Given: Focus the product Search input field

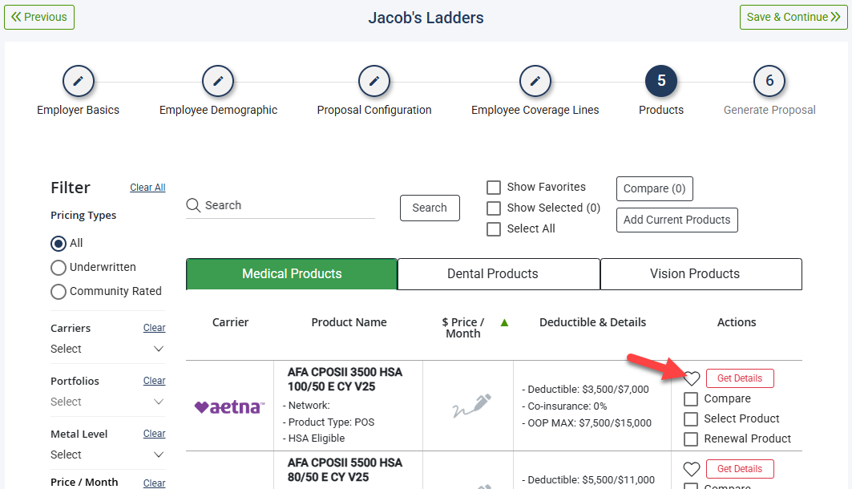Looking at the screenshot, I should (x=281, y=205).
